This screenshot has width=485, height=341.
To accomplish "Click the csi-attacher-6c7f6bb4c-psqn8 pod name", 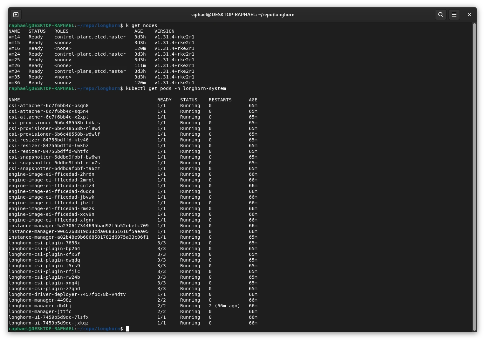I will click(49, 106).
